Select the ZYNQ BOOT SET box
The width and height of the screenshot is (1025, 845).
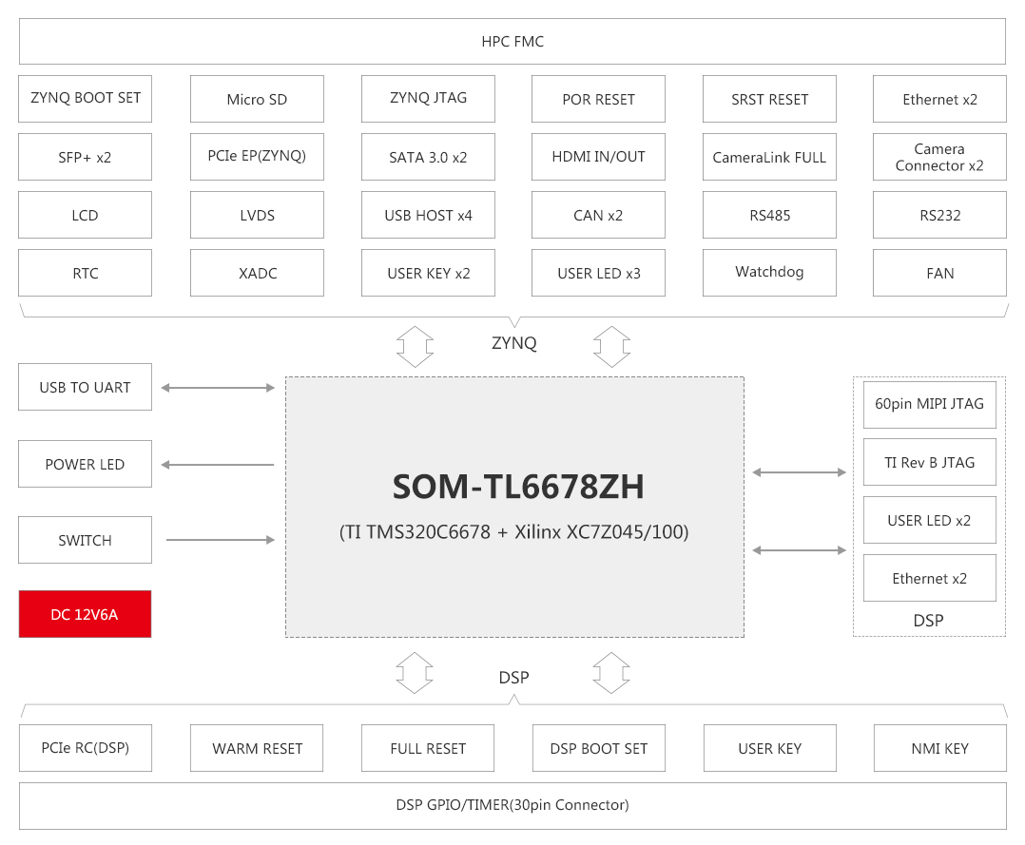(x=86, y=99)
